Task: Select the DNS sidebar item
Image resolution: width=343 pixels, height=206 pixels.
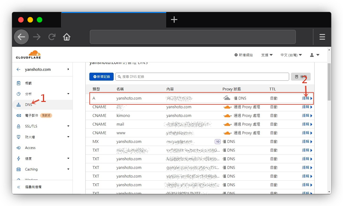Action: 28,105
